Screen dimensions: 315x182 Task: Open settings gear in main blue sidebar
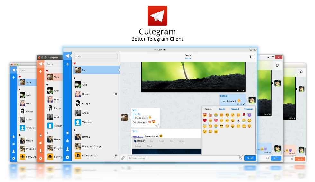[x=67, y=157]
